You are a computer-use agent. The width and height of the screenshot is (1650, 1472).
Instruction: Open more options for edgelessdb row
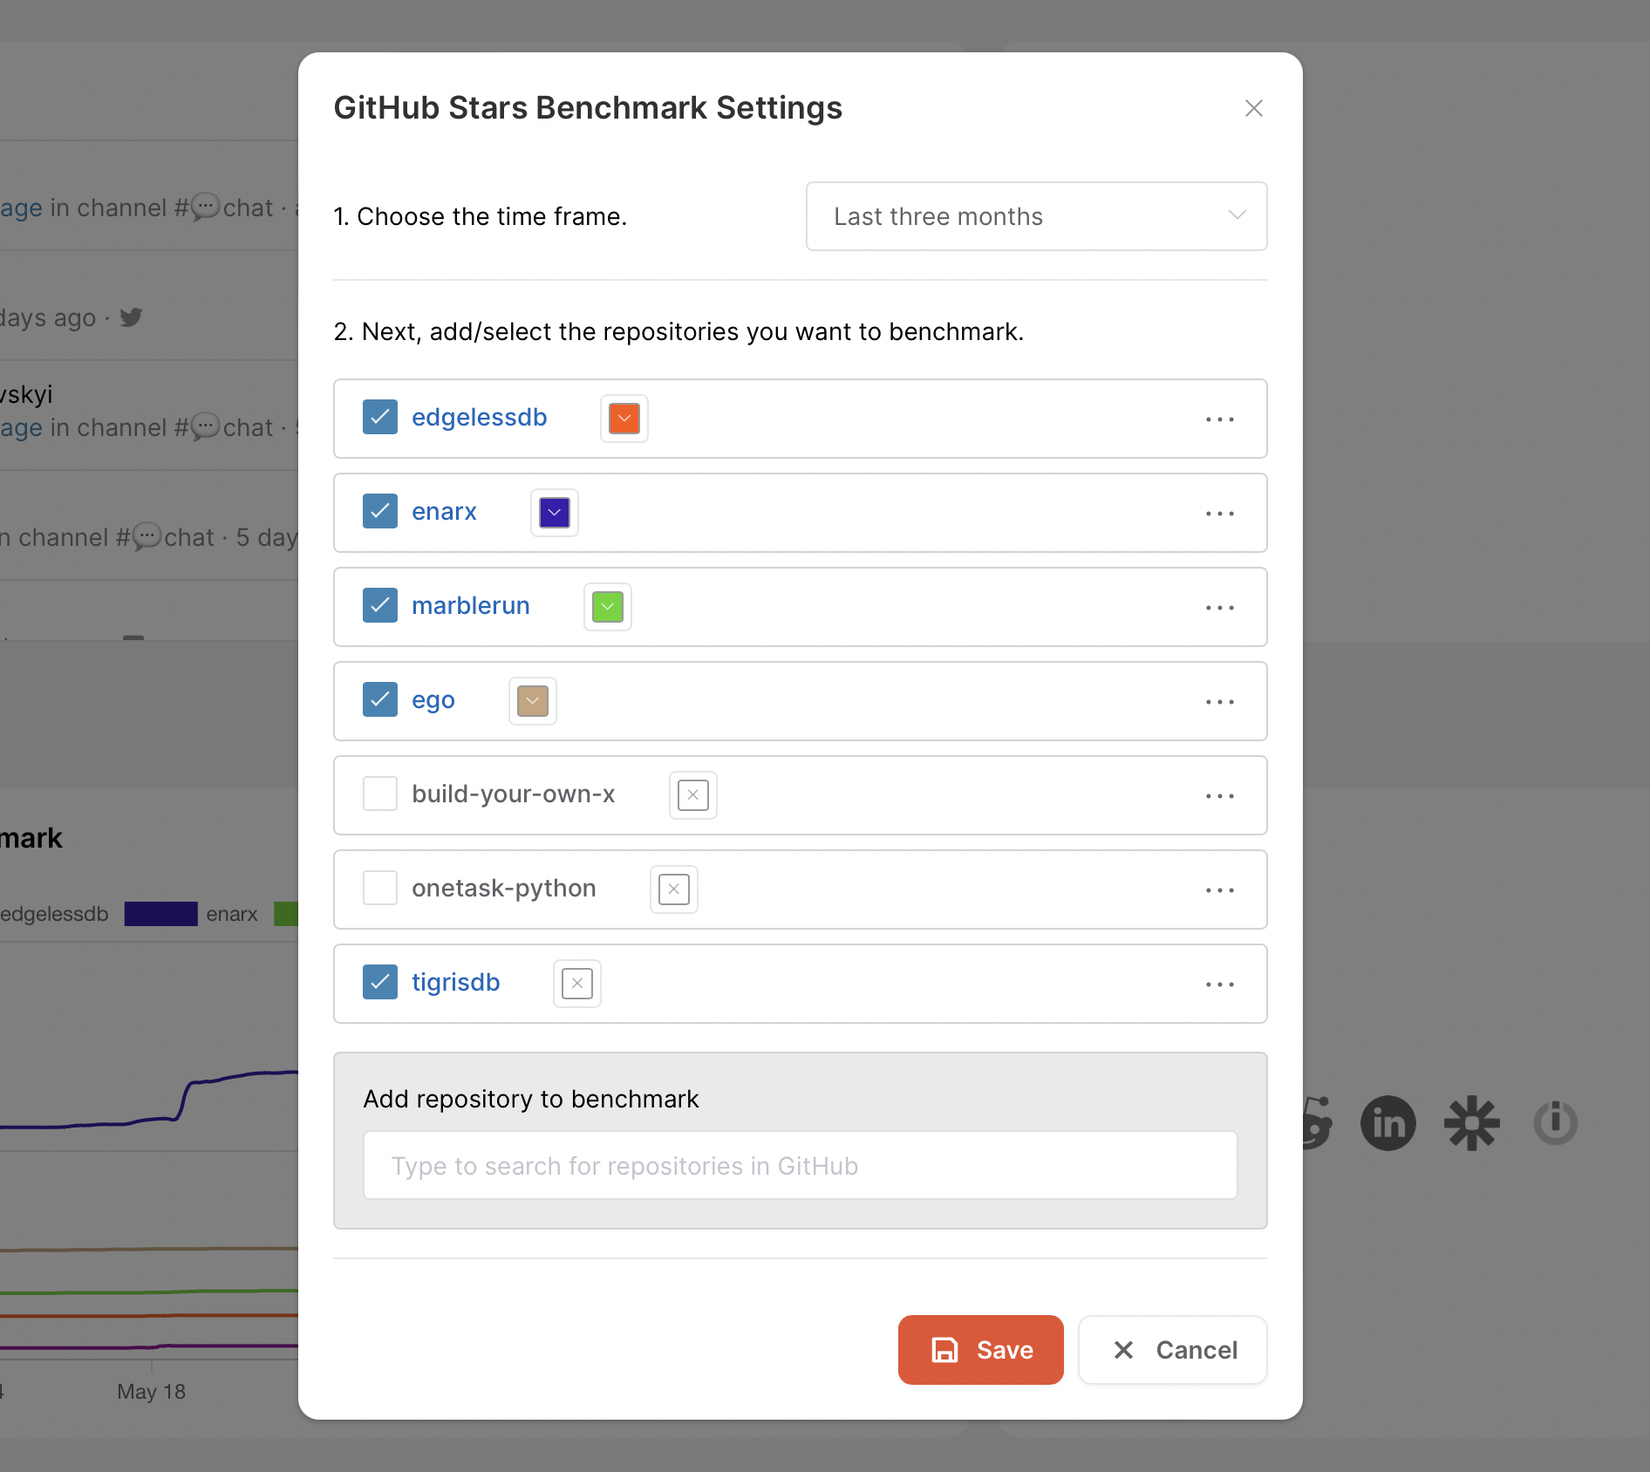1219,419
